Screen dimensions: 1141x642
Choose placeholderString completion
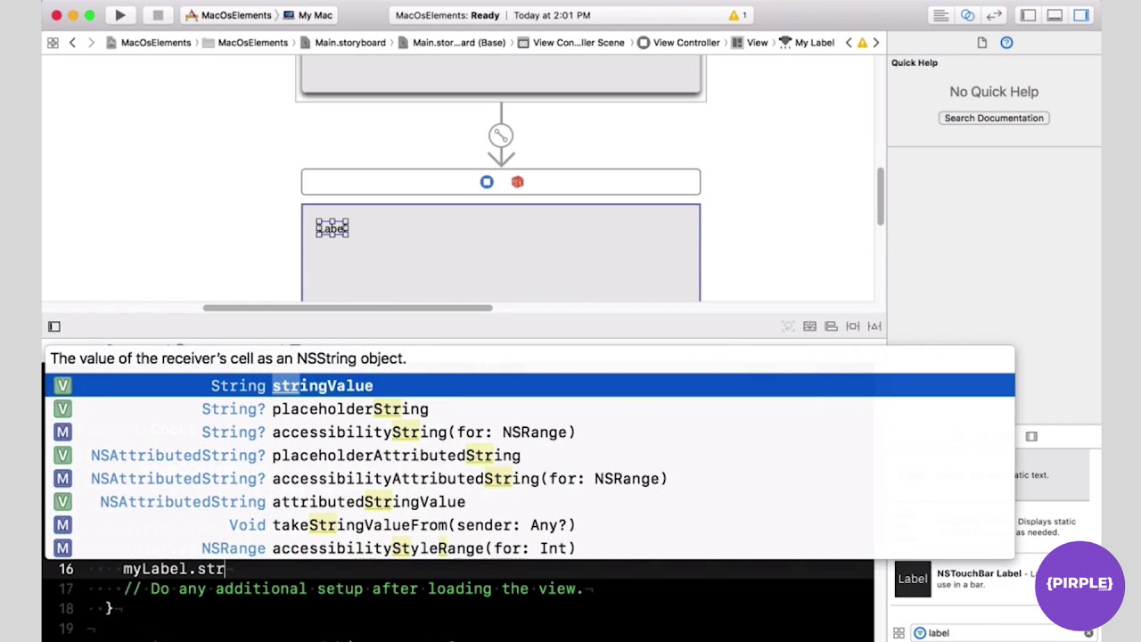click(529, 409)
